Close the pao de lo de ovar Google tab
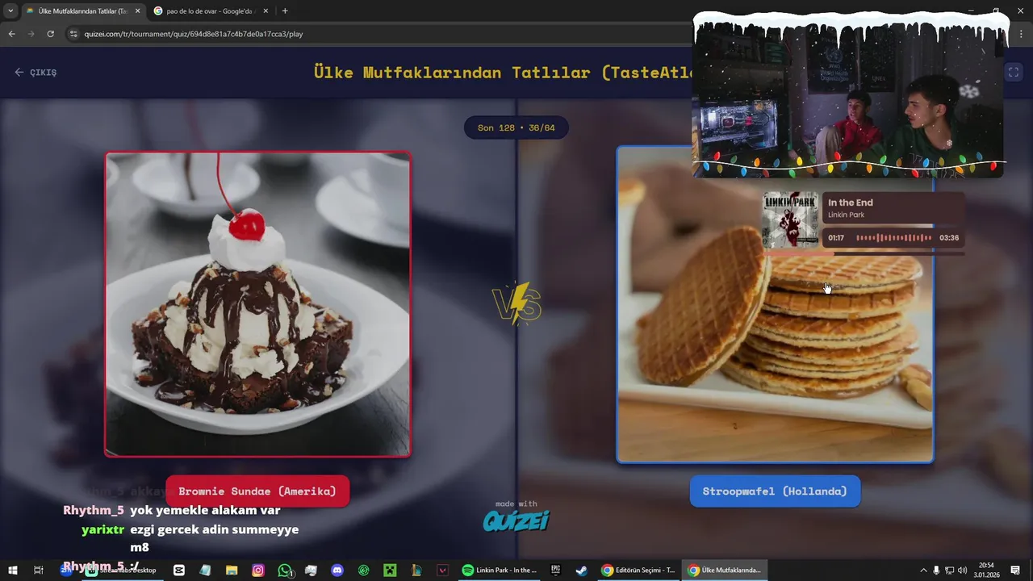This screenshot has width=1033, height=581. click(x=267, y=10)
